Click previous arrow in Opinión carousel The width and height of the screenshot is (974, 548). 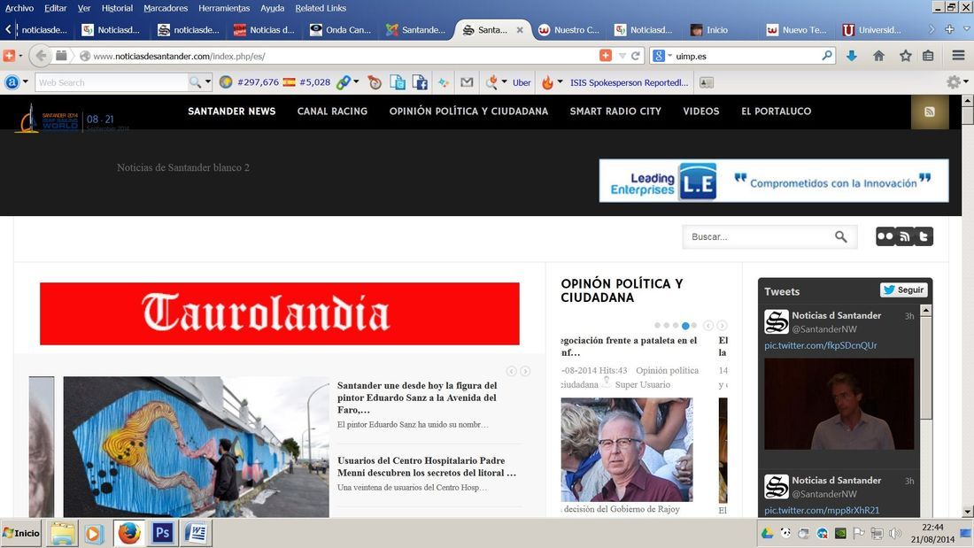(x=708, y=326)
